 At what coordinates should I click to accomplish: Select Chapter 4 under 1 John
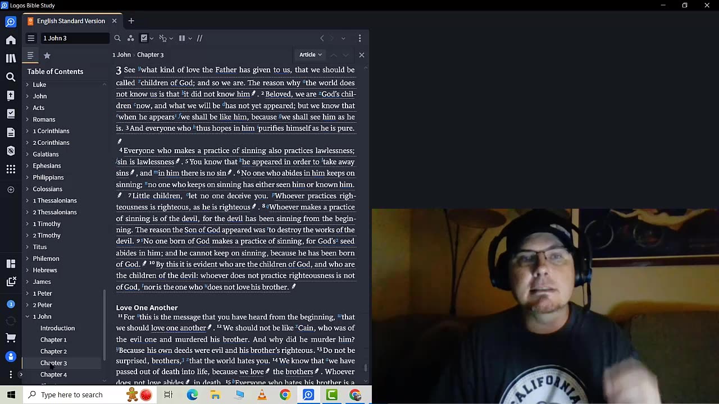click(x=53, y=374)
